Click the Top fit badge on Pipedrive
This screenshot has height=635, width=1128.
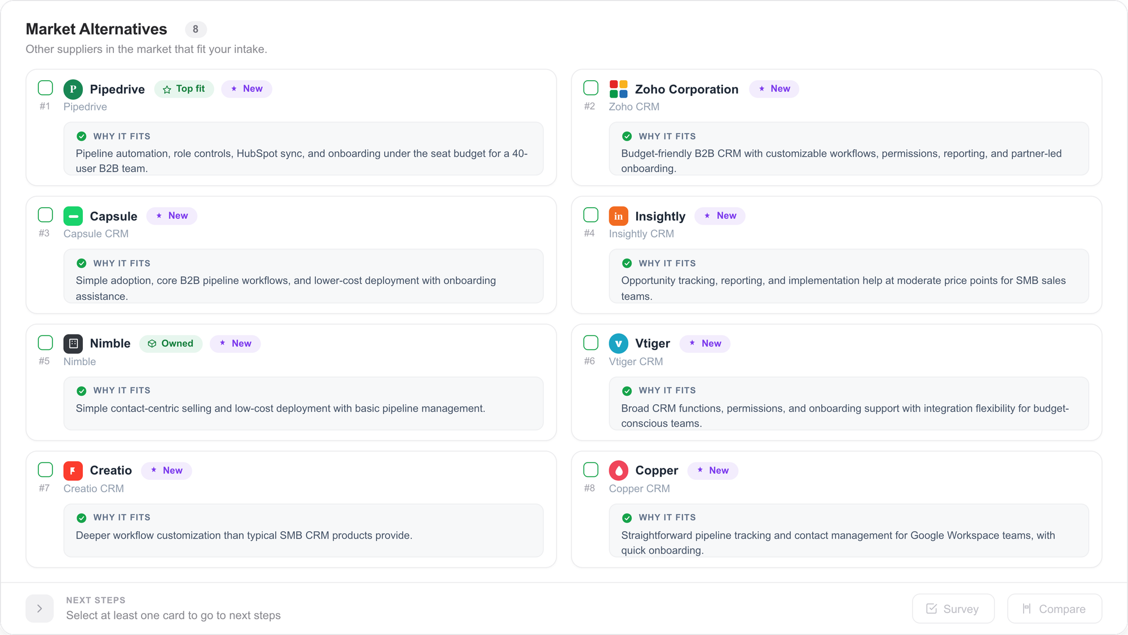pyautogui.click(x=184, y=89)
